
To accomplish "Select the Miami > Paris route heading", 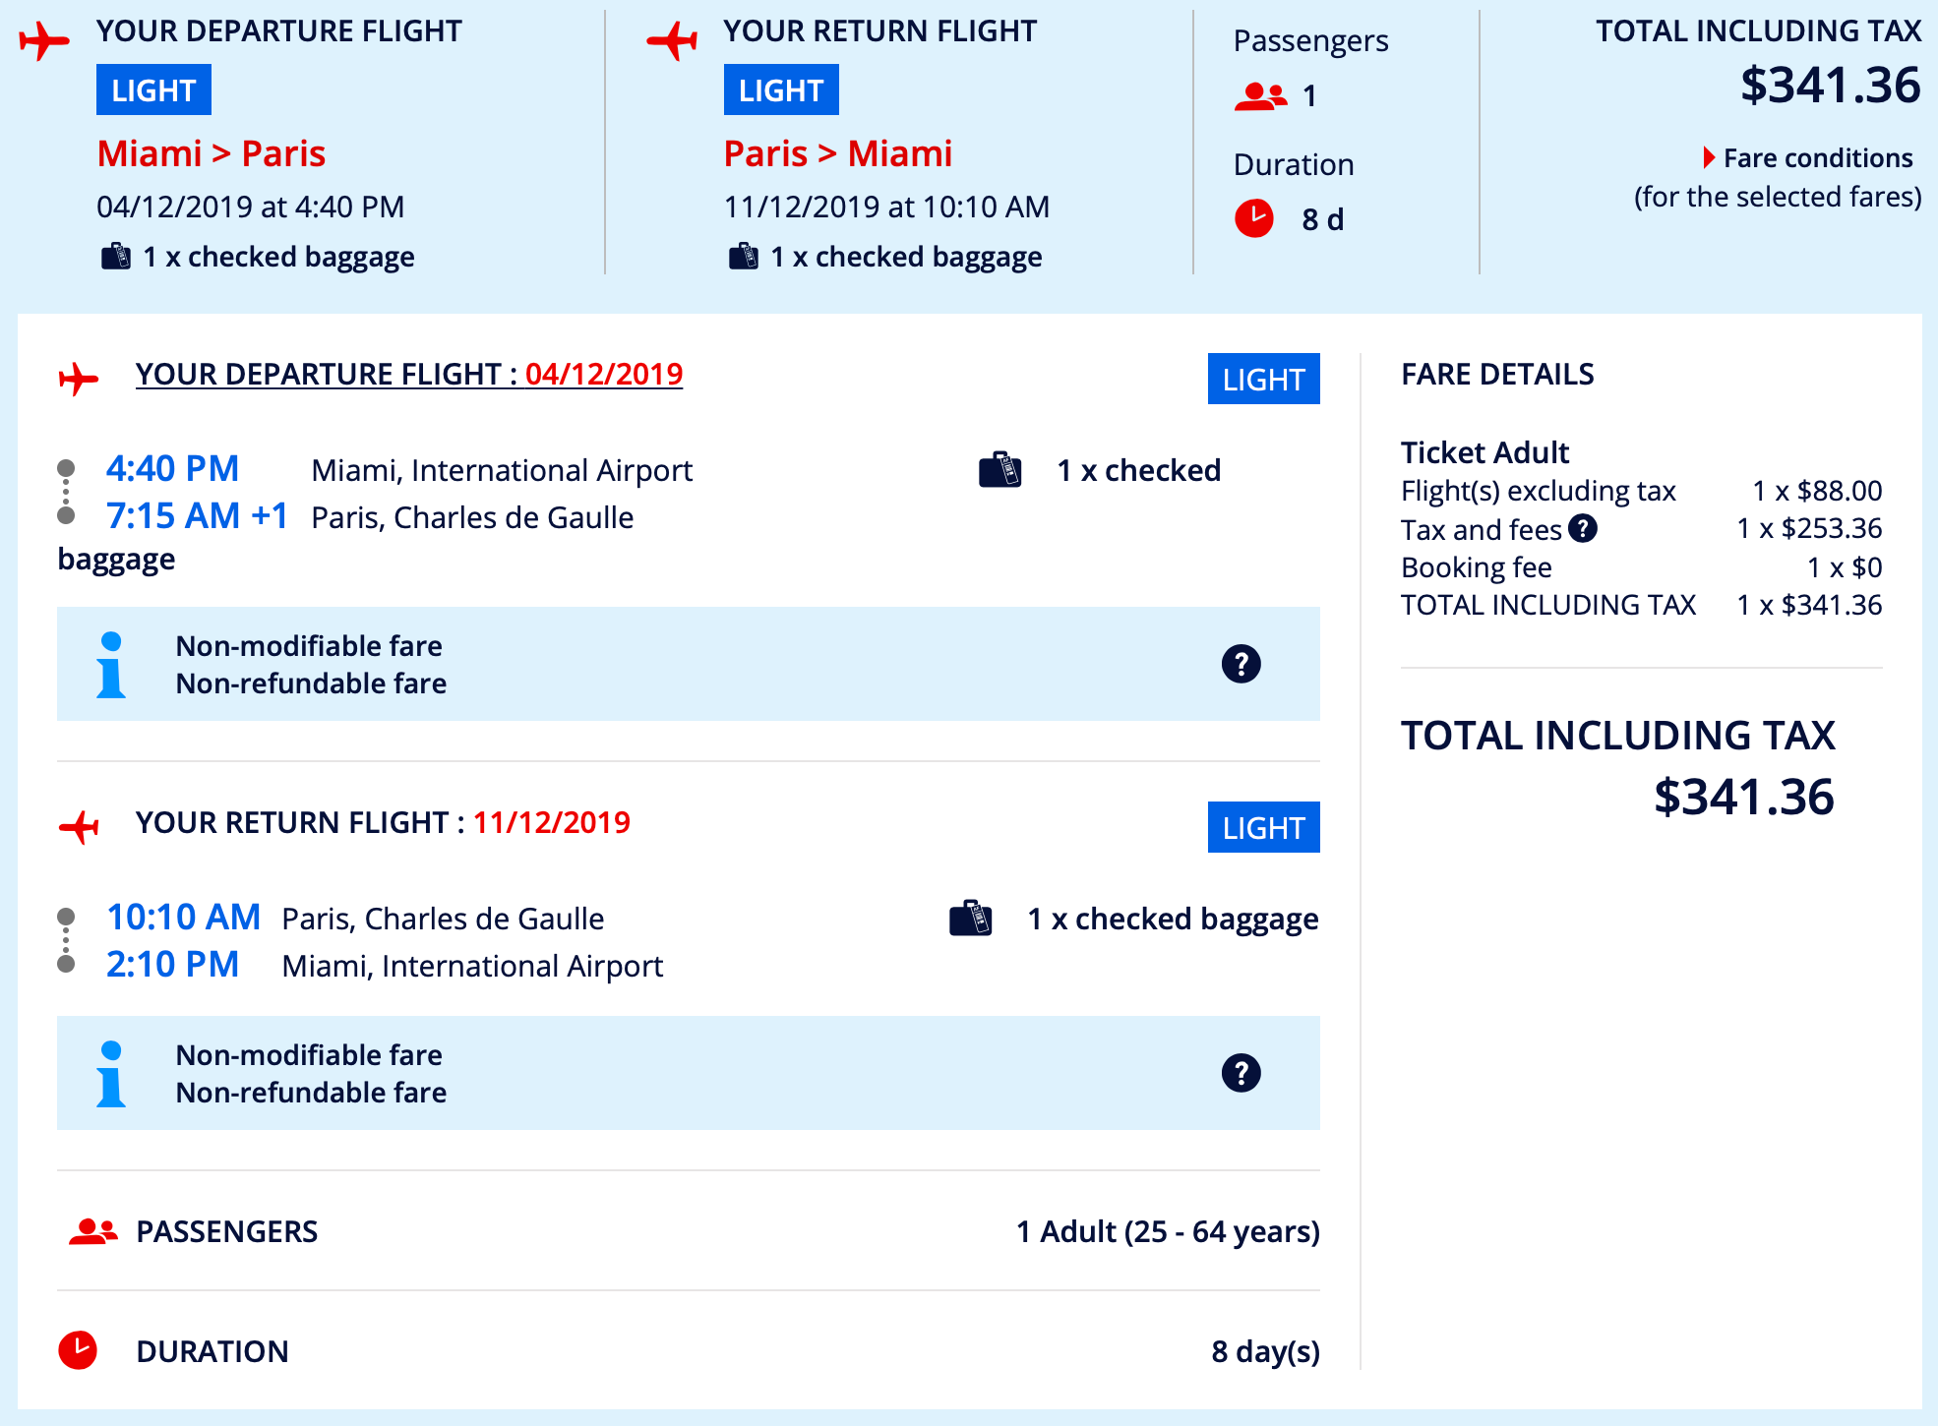I will (x=211, y=154).
